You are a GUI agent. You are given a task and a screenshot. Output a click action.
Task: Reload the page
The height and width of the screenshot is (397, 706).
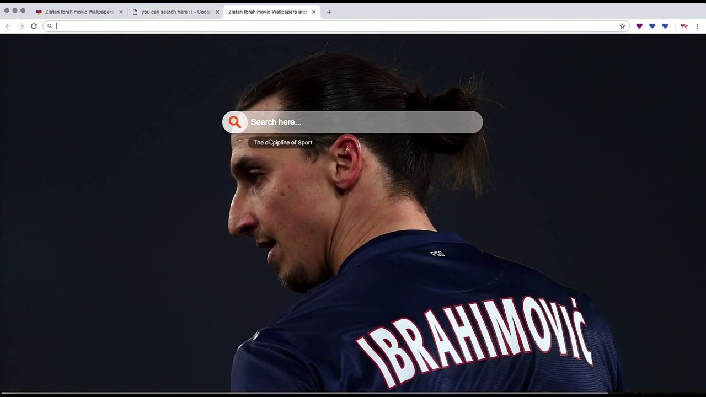point(34,26)
